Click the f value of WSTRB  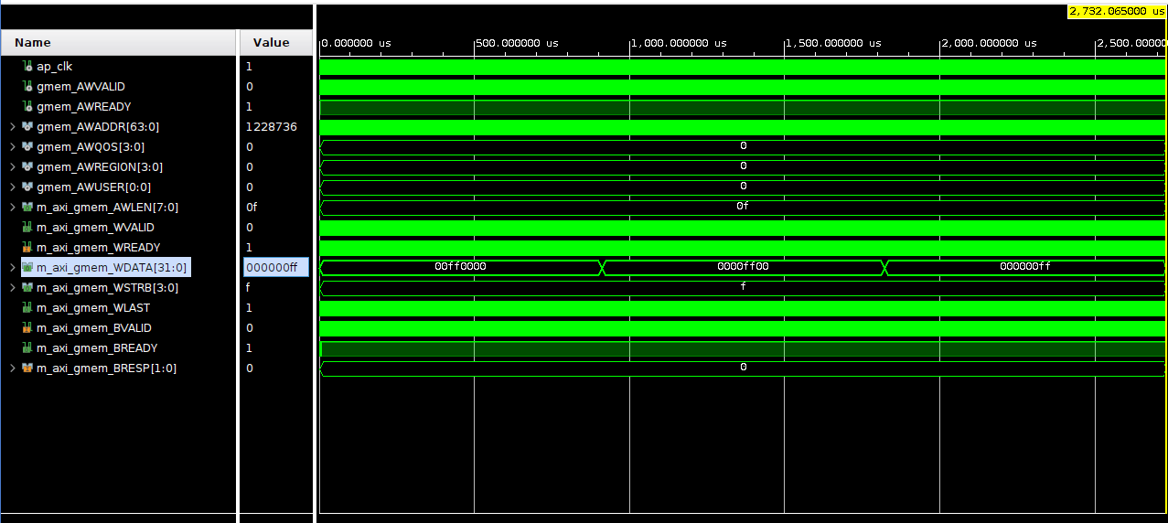(x=248, y=288)
